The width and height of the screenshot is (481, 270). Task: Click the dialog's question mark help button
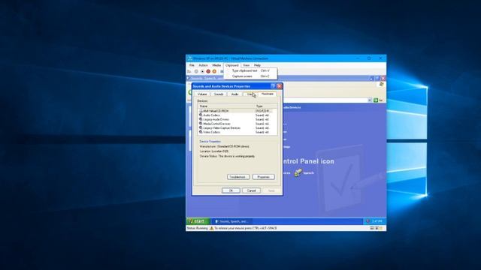[273, 86]
